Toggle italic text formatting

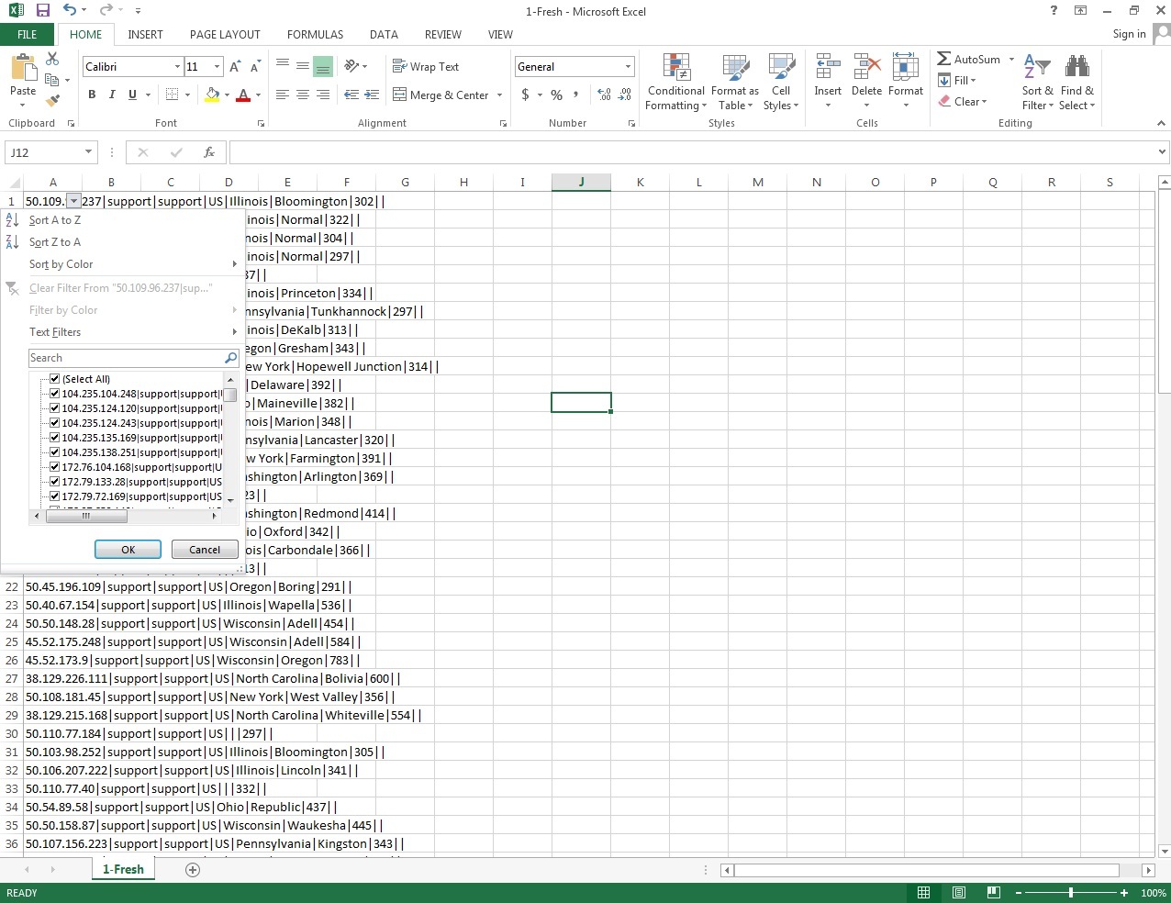[112, 95]
